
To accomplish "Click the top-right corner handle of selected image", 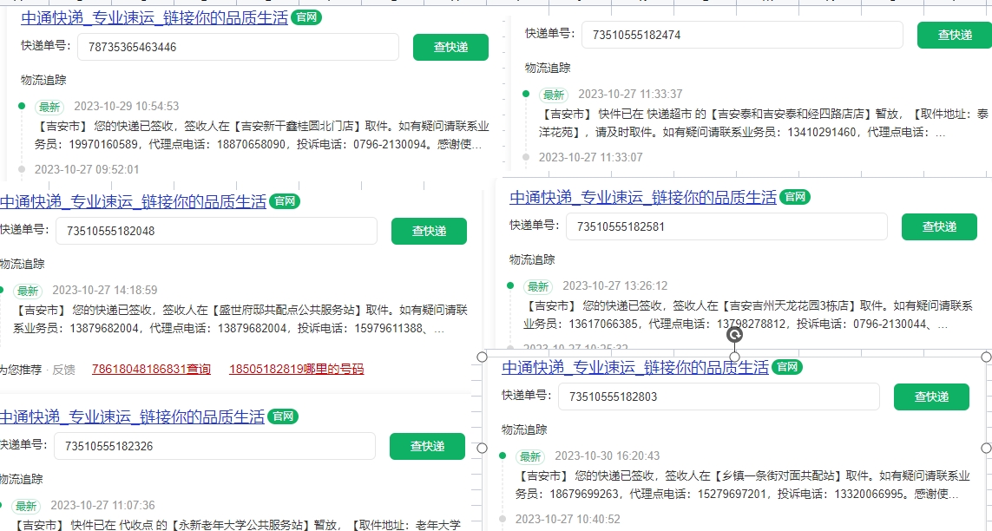I will pos(986,357).
